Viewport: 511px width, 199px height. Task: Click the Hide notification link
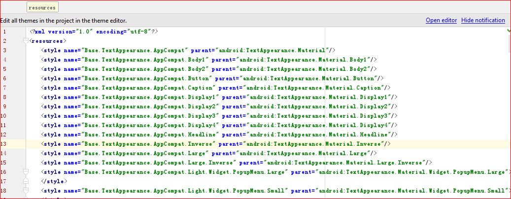click(x=483, y=20)
